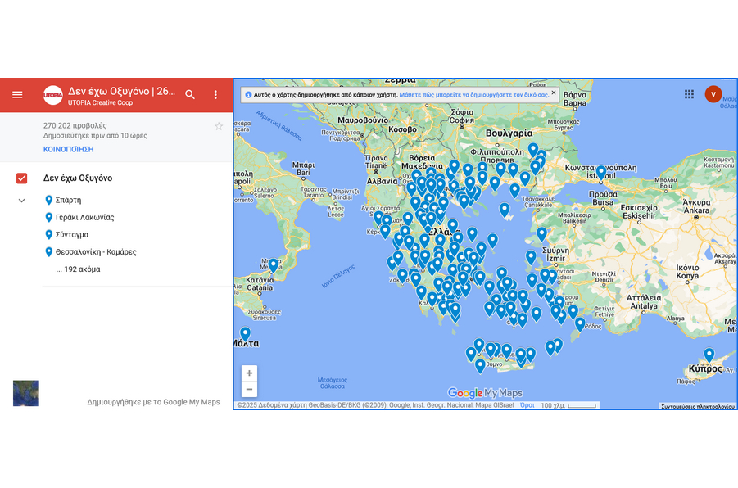Select Σύνταγμα in the location list

point(72,235)
